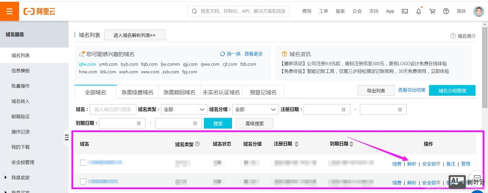Click the 域名类型 help icon in table header
Screen dimensions: 488x193
(x=197, y=144)
